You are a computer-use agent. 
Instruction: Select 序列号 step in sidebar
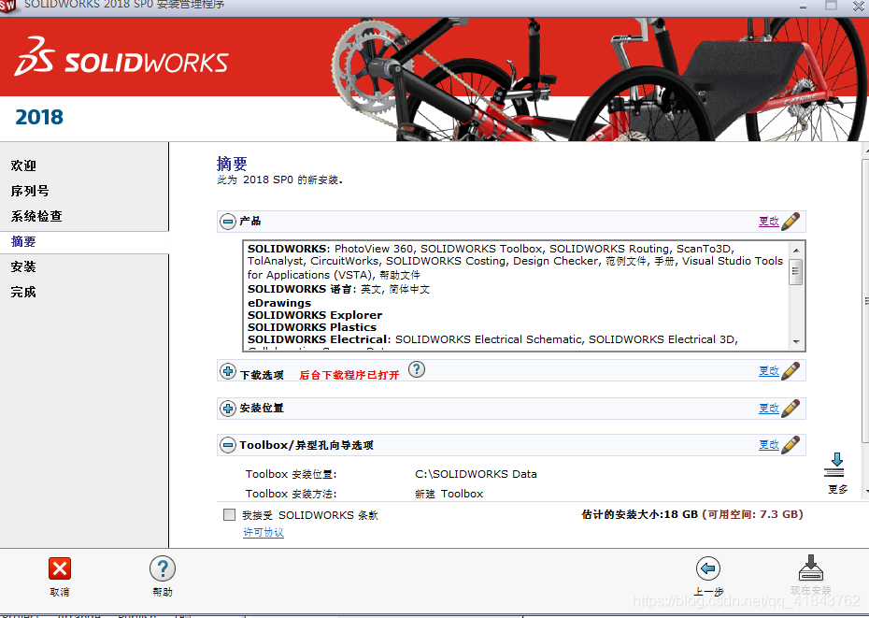30,191
